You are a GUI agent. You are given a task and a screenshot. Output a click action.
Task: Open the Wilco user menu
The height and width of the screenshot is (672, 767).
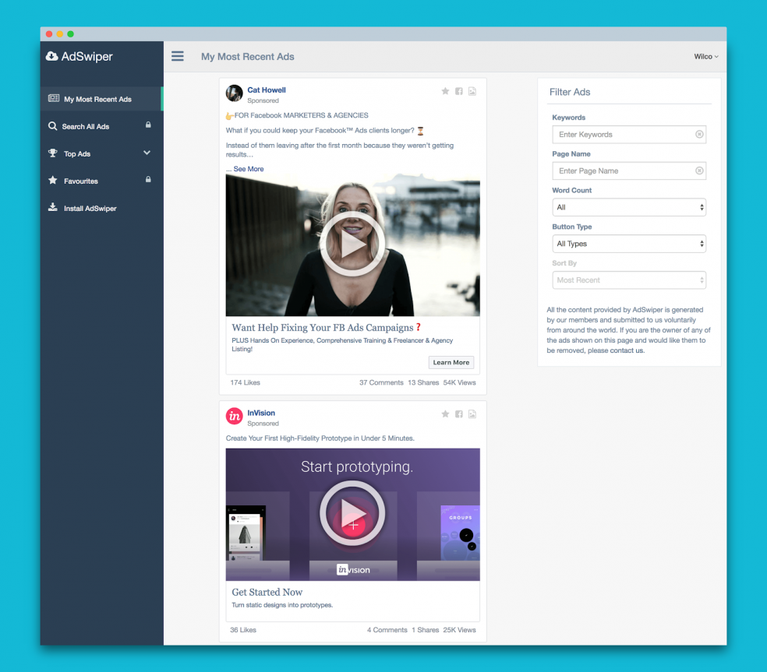pyautogui.click(x=706, y=57)
